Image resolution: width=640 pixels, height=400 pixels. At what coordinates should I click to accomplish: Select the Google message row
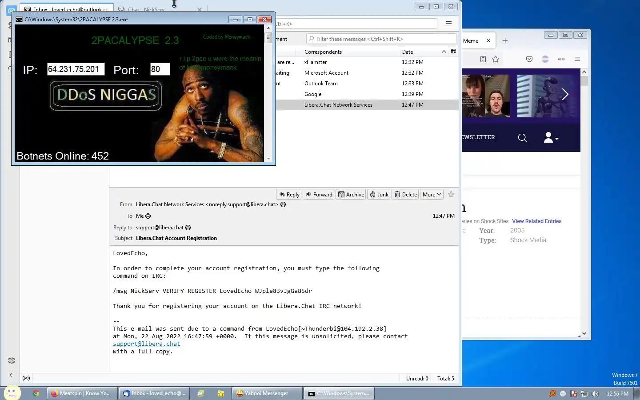point(367,94)
